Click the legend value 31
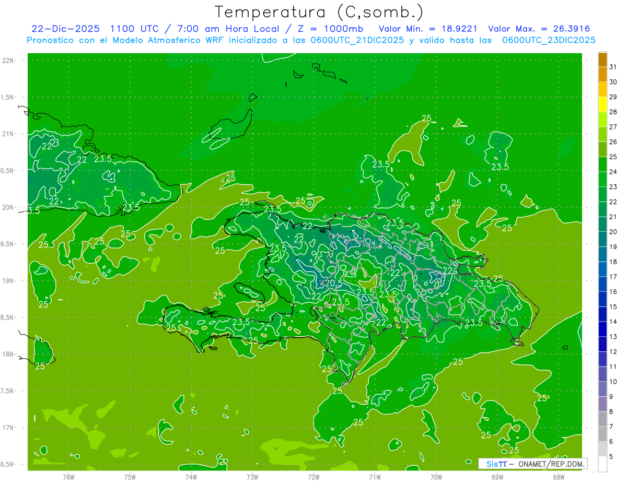This screenshot has width=627, height=484. [613, 67]
